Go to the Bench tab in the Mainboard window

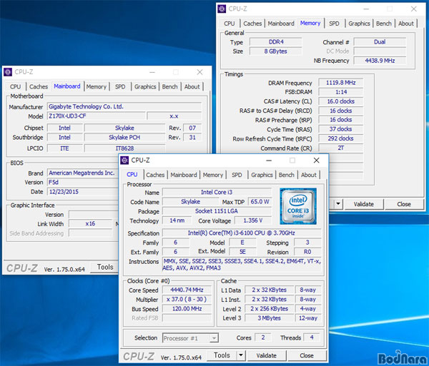pos(170,87)
